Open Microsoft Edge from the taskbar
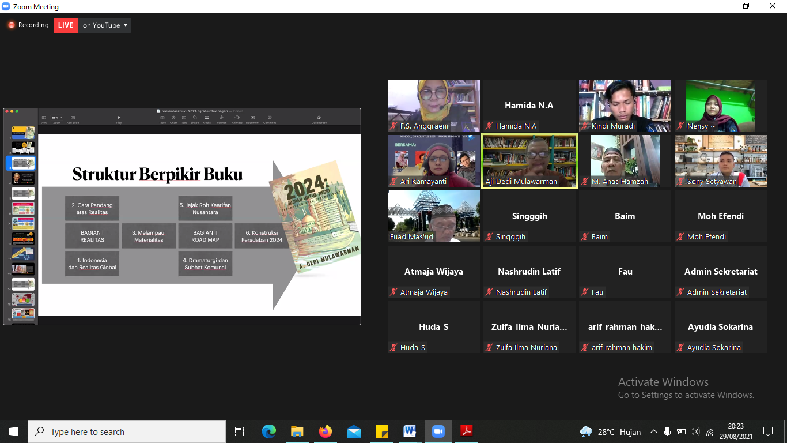787x443 pixels. click(x=269, y=431)
